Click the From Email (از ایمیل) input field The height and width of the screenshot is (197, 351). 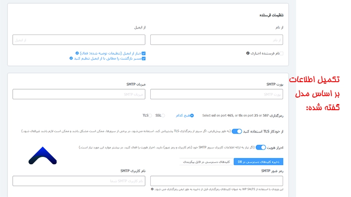point(79,40)
